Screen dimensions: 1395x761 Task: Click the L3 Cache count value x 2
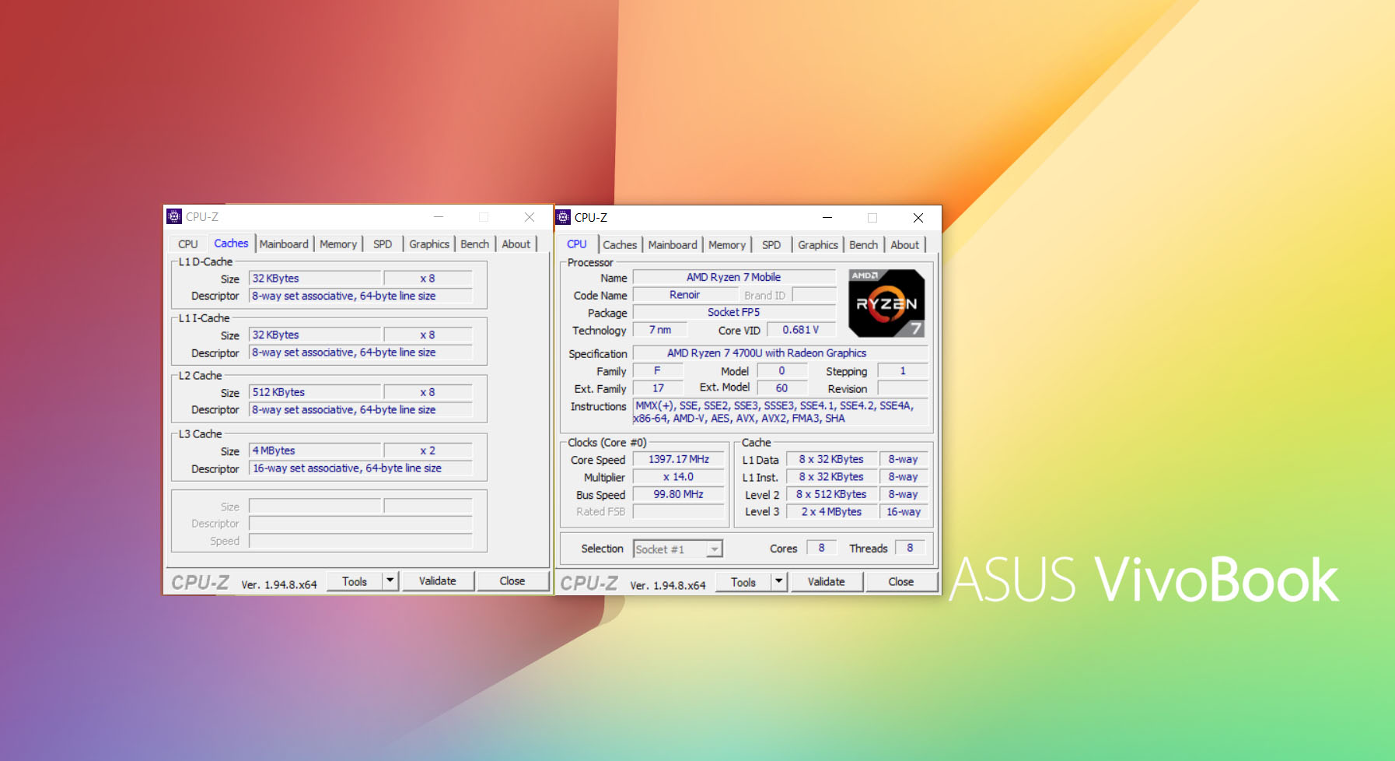[428, 451]
